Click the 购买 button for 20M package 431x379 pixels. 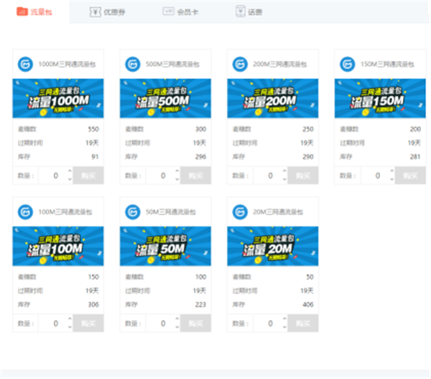click(303, 323)
